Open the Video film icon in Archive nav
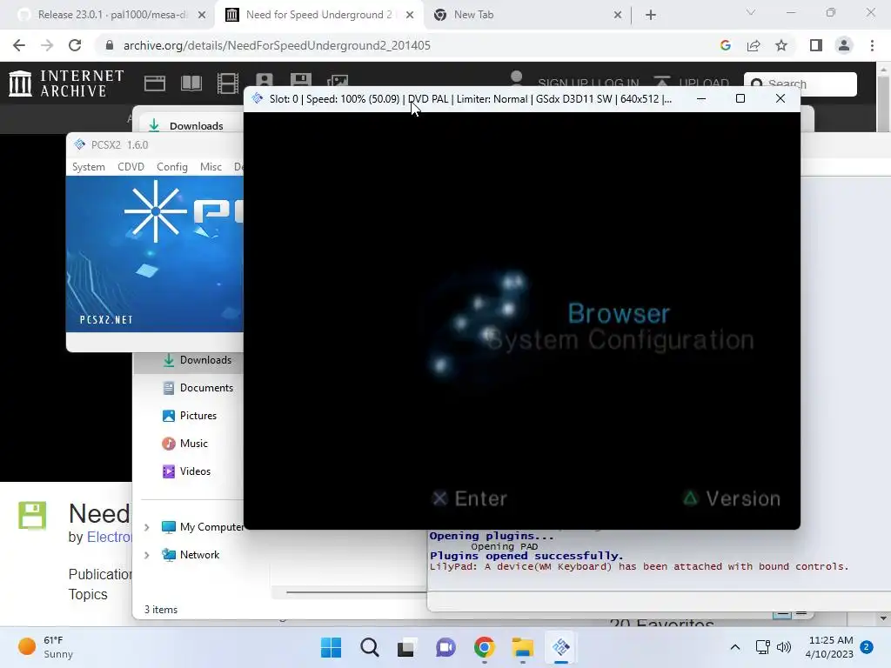 tap(228, 83)
